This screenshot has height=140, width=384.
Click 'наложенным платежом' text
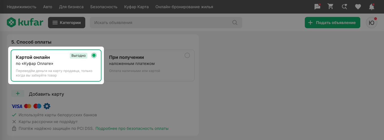point(132,64)
